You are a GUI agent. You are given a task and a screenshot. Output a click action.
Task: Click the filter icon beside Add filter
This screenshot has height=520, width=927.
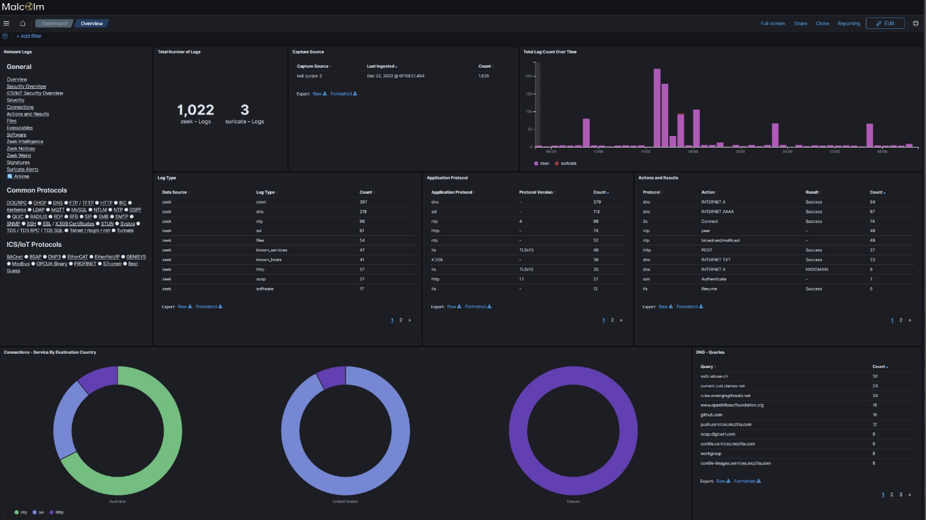[5, 36]
